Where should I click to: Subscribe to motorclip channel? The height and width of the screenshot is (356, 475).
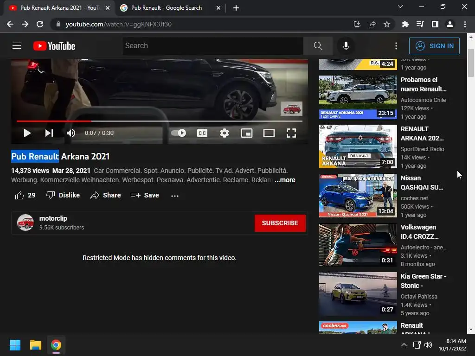point(280,223)
